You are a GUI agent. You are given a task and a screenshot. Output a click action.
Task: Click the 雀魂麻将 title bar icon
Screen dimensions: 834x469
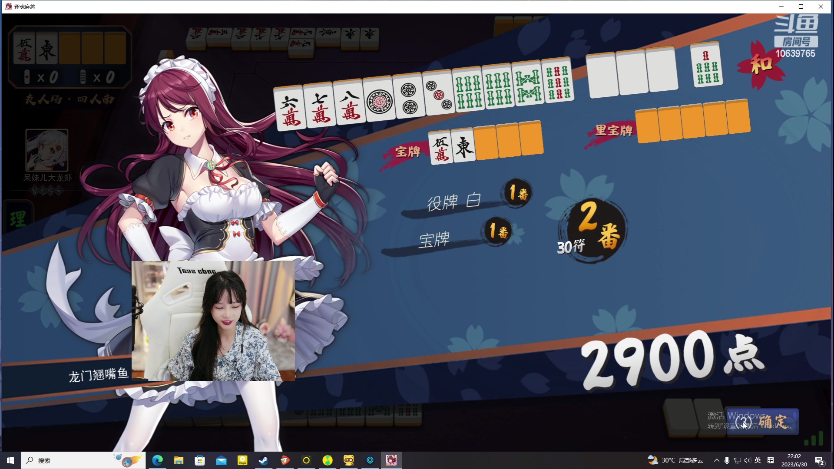(8, 7)
